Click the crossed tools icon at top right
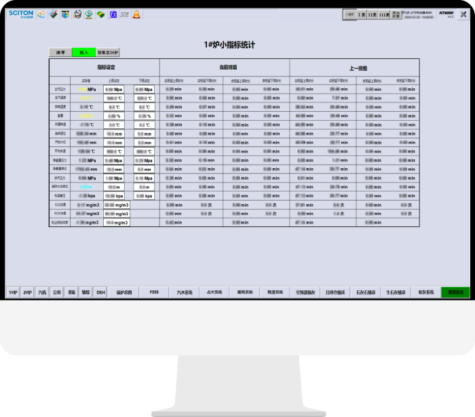This screenshot has width=475, height=417. [463, 14]
